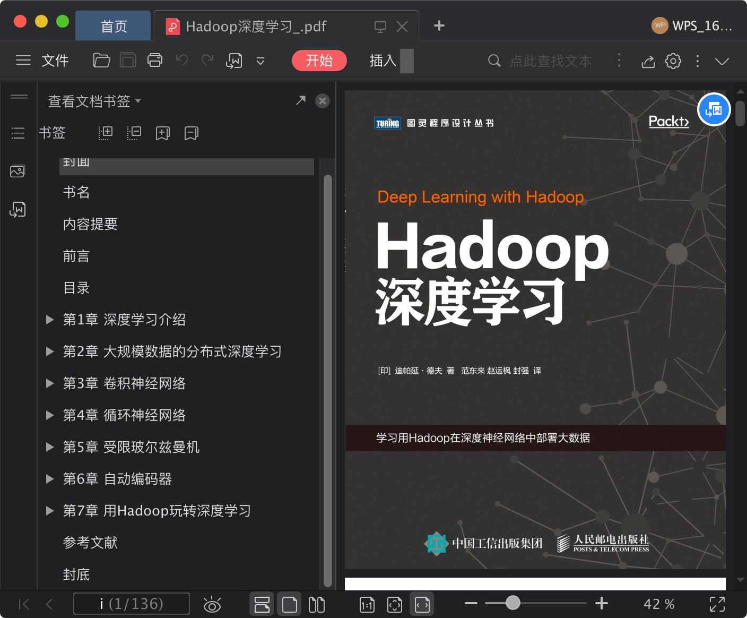Expand 第3章 卷积神经网络 arrow
The width and height of the screenshot is (747, 618).
click(x=50, y=383)
